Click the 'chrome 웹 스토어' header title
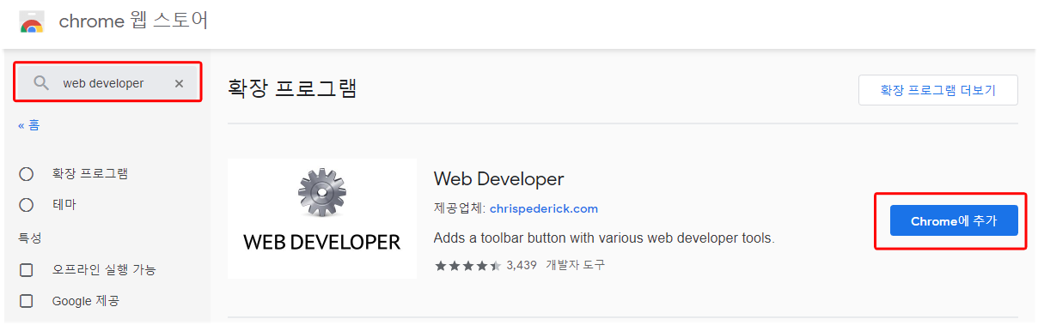1038x325 pixels. (x=133, y=21)
